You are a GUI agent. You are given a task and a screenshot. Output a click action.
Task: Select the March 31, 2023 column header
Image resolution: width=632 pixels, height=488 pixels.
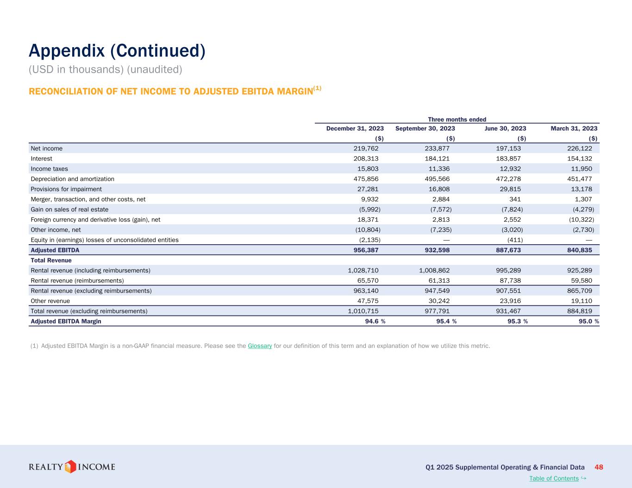click(x=574, y=129)
